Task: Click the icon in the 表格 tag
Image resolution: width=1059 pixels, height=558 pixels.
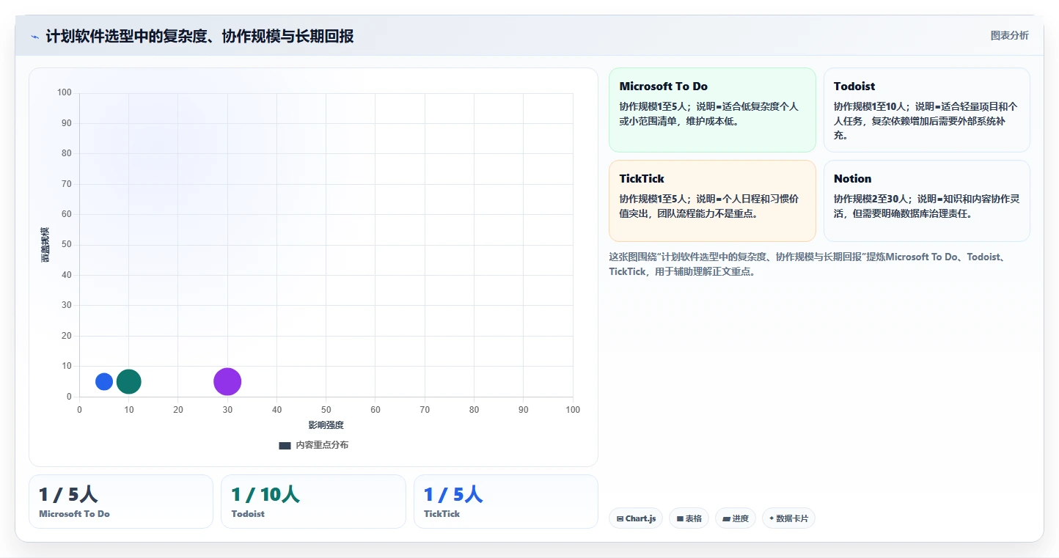Action: 680,518
